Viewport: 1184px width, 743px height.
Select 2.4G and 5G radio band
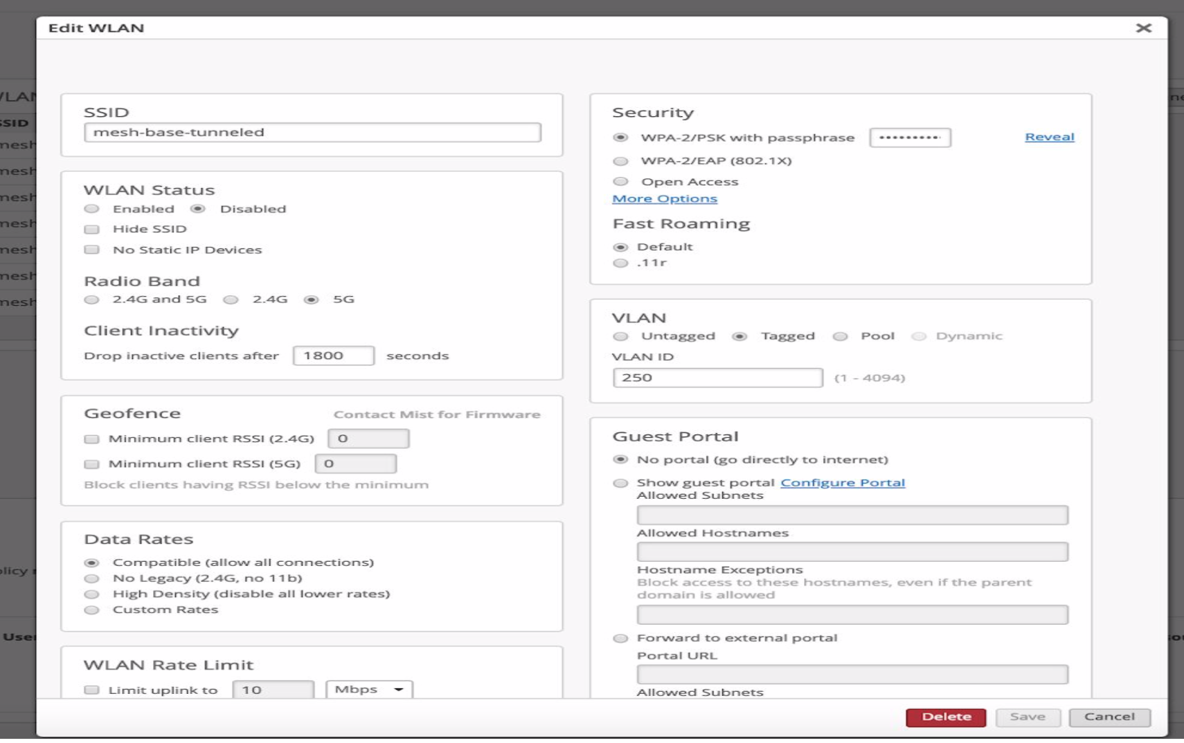[x=91, y=300]
